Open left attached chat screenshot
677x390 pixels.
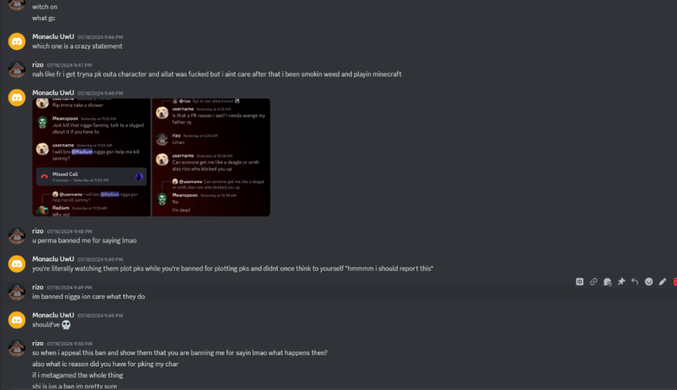click(91, 157)
